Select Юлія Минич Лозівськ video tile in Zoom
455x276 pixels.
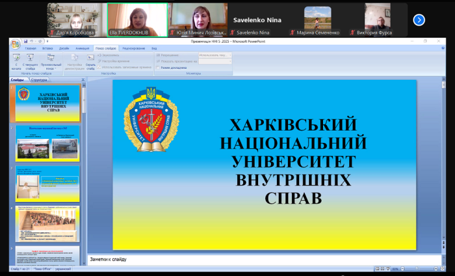click(x=198, y=19)
